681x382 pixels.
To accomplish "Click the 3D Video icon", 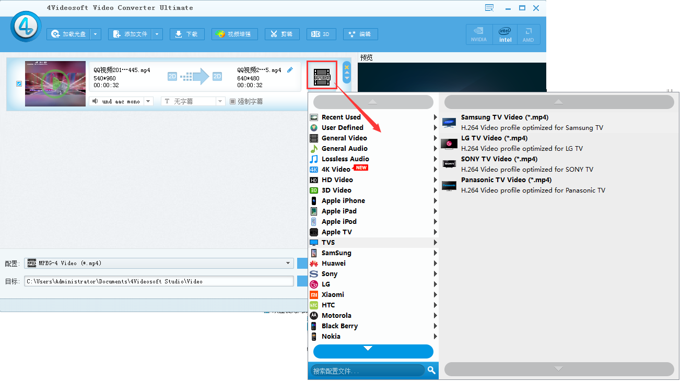I will point(314,190).
